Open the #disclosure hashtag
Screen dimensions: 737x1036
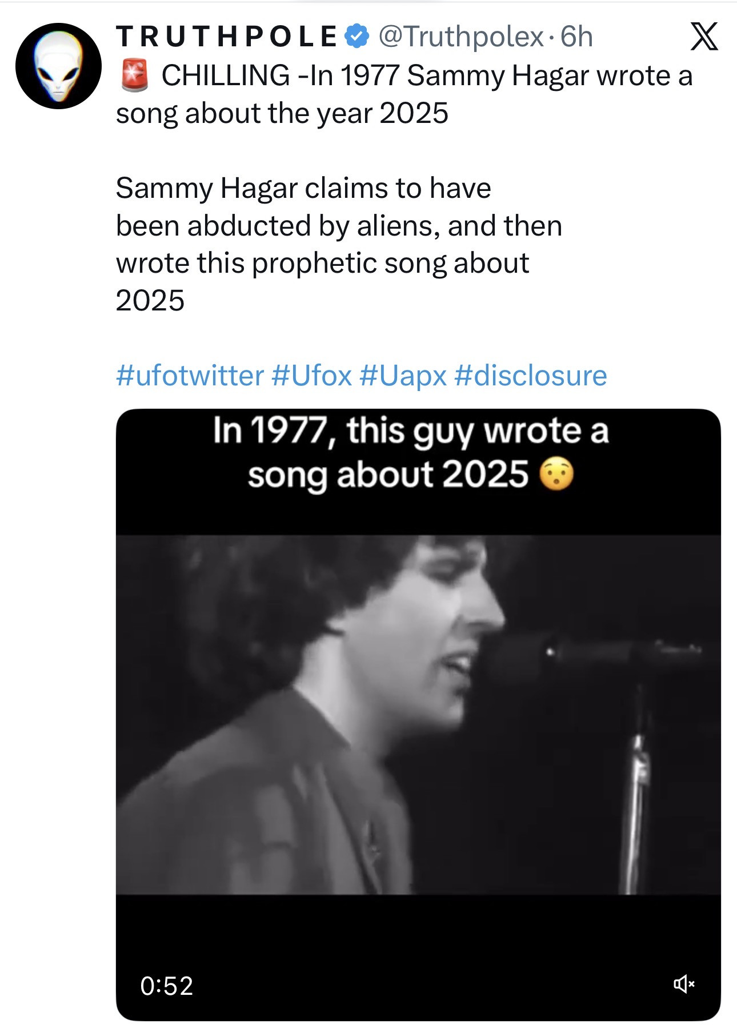click(531, 376)
